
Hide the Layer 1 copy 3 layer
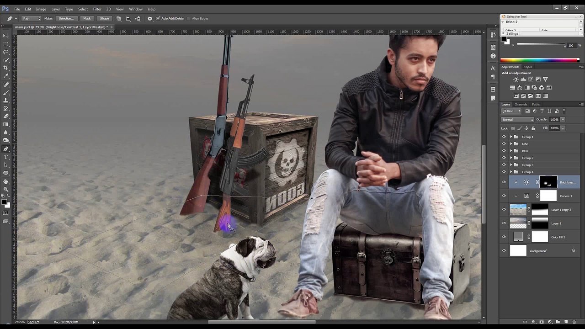pos(504,209)
